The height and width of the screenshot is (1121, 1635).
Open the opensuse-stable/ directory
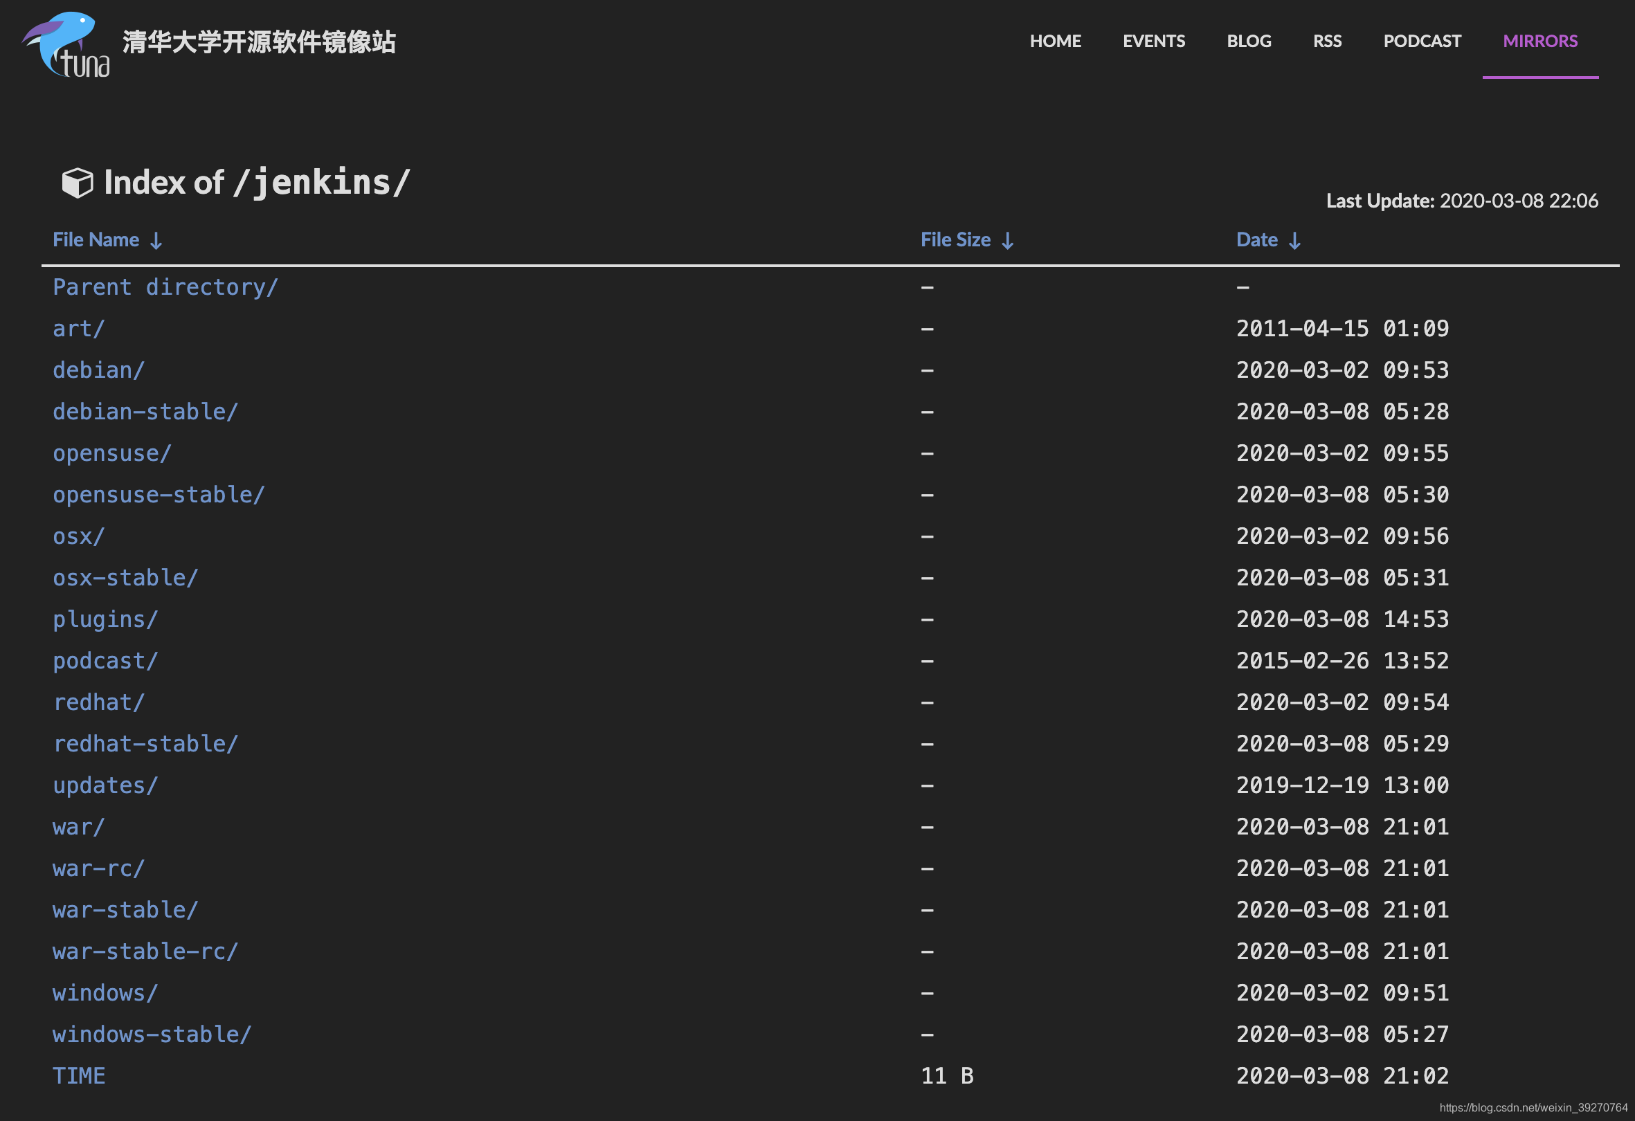coord(159,494)
